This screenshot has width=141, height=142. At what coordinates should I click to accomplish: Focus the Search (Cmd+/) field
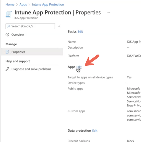30,26
